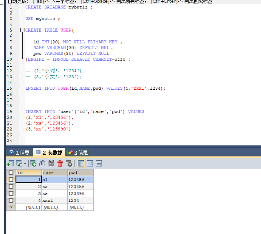Toggle the select-all checkbox in grid header
Viewport: 261px width, 234px height.
[11, 172]
